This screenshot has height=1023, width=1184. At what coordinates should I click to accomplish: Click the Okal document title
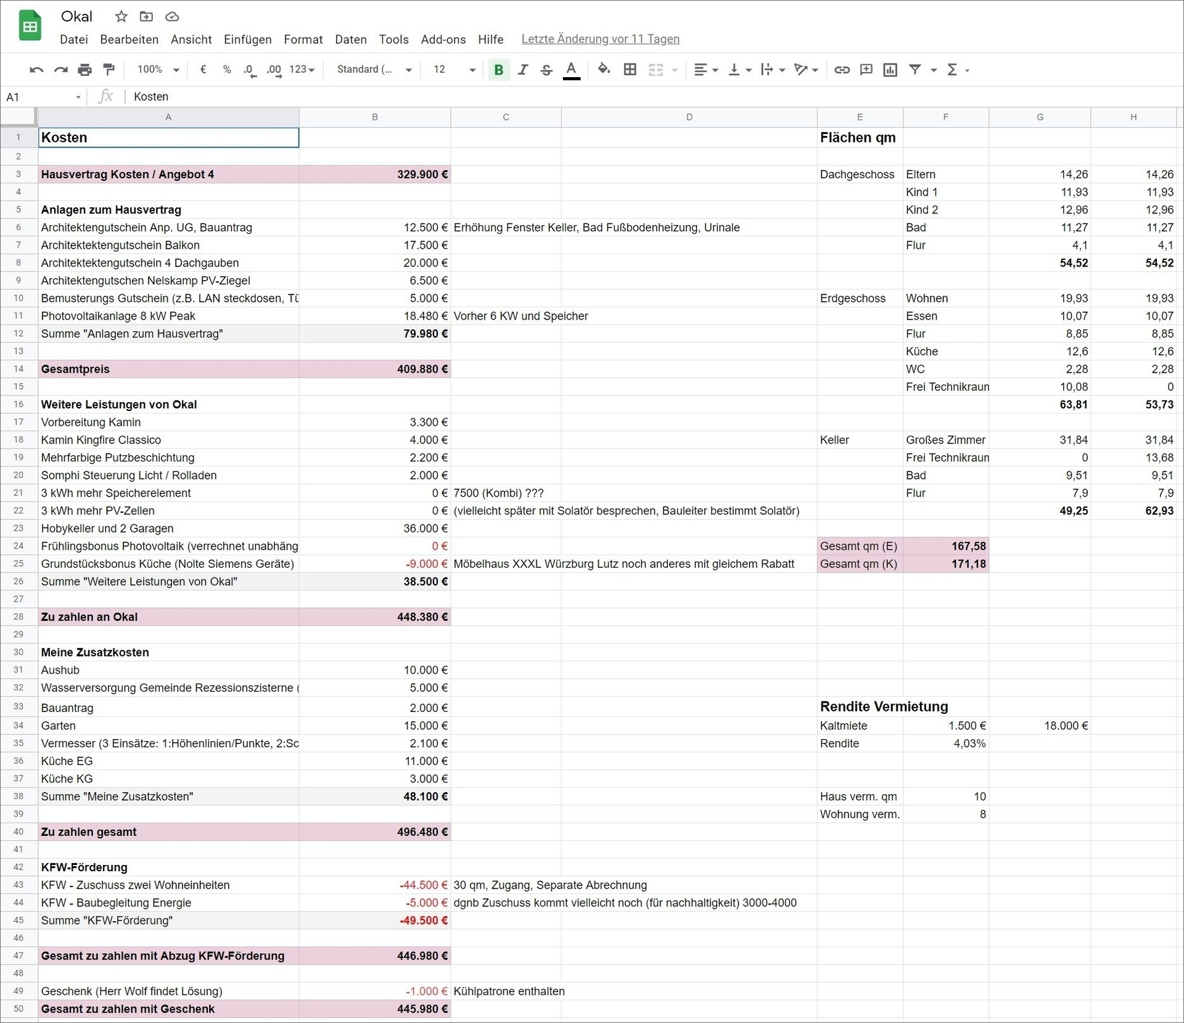pyautogui.click(x=76, y=17)
